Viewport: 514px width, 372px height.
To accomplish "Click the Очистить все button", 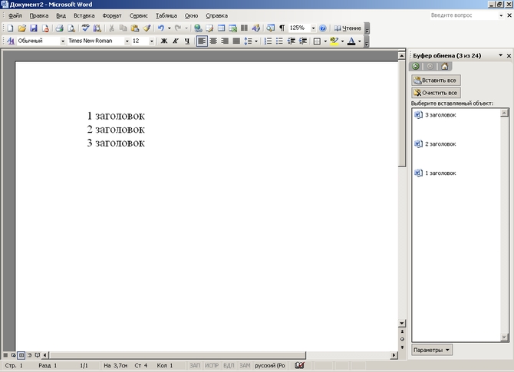I will pyautogui.click(x=437, y=93).
